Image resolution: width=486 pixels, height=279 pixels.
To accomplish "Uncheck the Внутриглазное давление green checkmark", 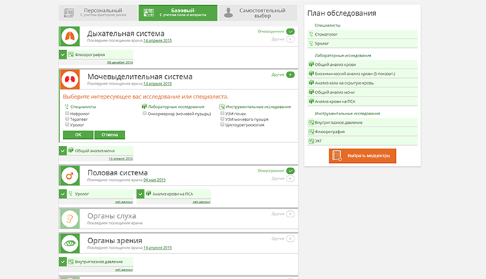I will [63, 262].
